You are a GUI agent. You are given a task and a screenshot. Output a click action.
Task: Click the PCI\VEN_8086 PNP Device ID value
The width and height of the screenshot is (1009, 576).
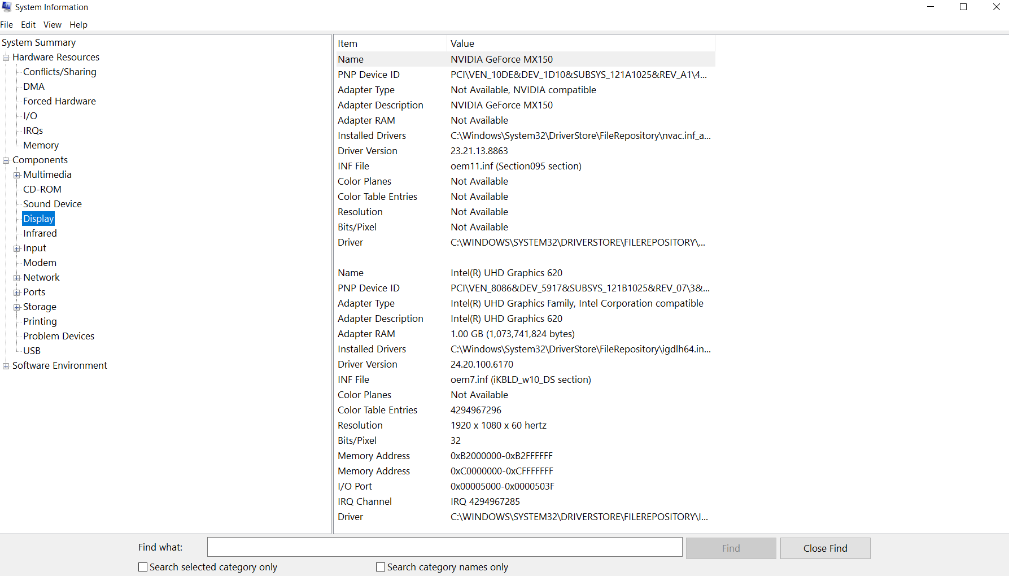coord(580,288)
